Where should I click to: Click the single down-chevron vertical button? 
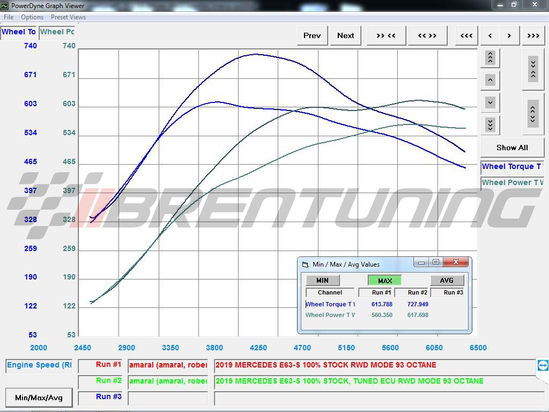pyautogui.click(x=490, y=102)
